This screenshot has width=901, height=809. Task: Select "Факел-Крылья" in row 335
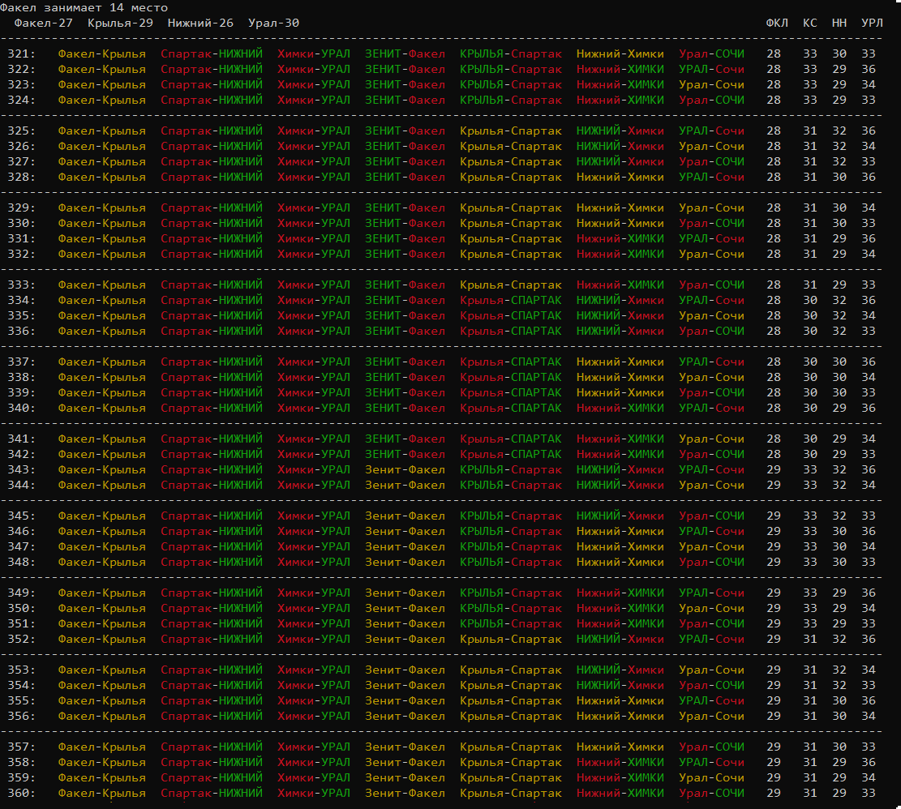pos(101,316)
